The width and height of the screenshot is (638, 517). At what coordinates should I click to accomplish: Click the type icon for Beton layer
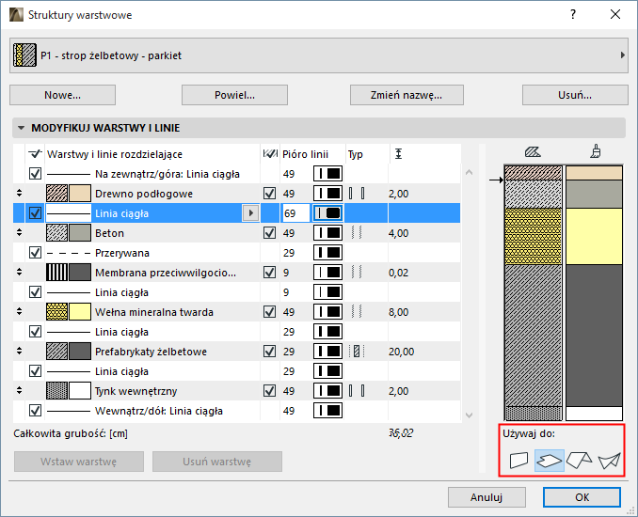pyautogui.click(x=357, y=233)
